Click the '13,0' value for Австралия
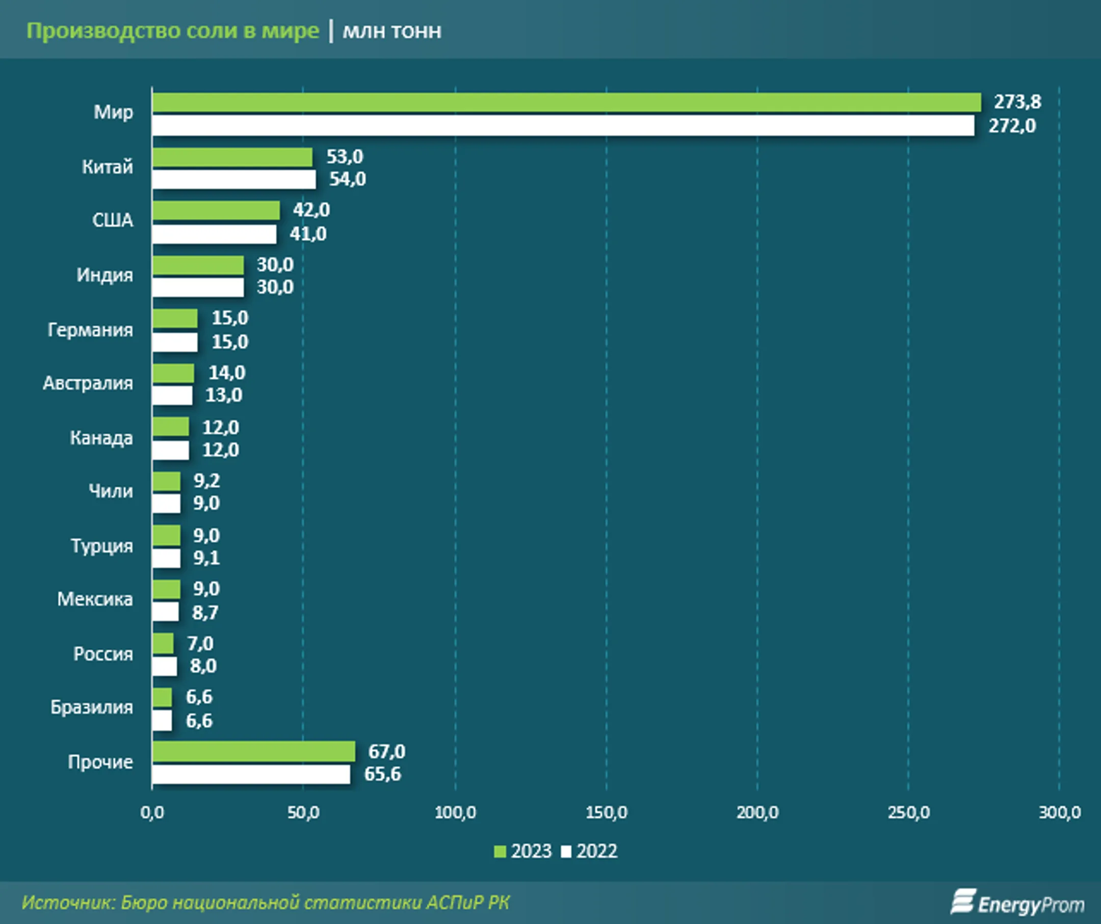 tap(224, 395)
